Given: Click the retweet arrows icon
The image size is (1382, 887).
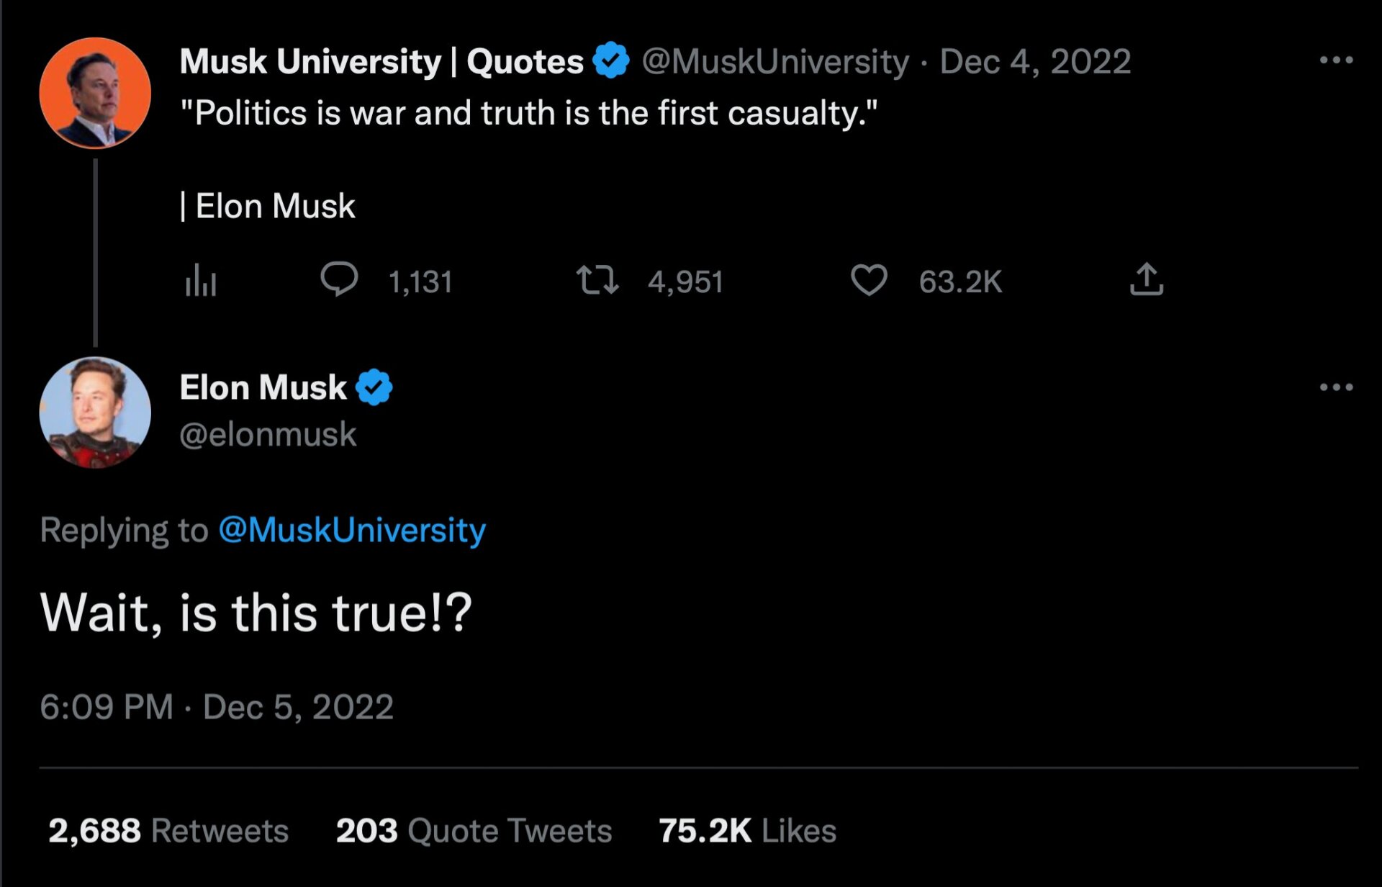Looking at the screenshot, I should (597, 280).
